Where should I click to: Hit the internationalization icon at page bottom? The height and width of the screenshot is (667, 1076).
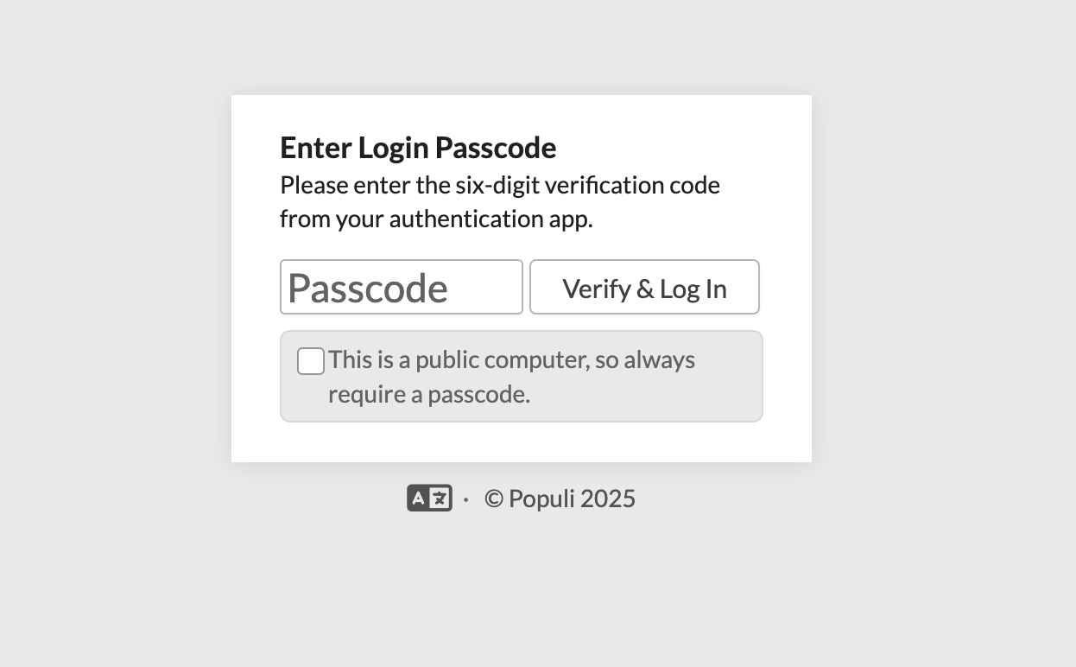click(x=429, y=498)
